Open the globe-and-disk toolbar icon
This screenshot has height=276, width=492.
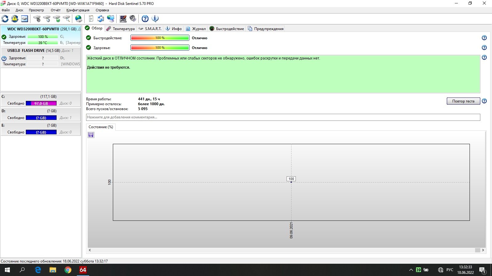click(x=79, y=19)
